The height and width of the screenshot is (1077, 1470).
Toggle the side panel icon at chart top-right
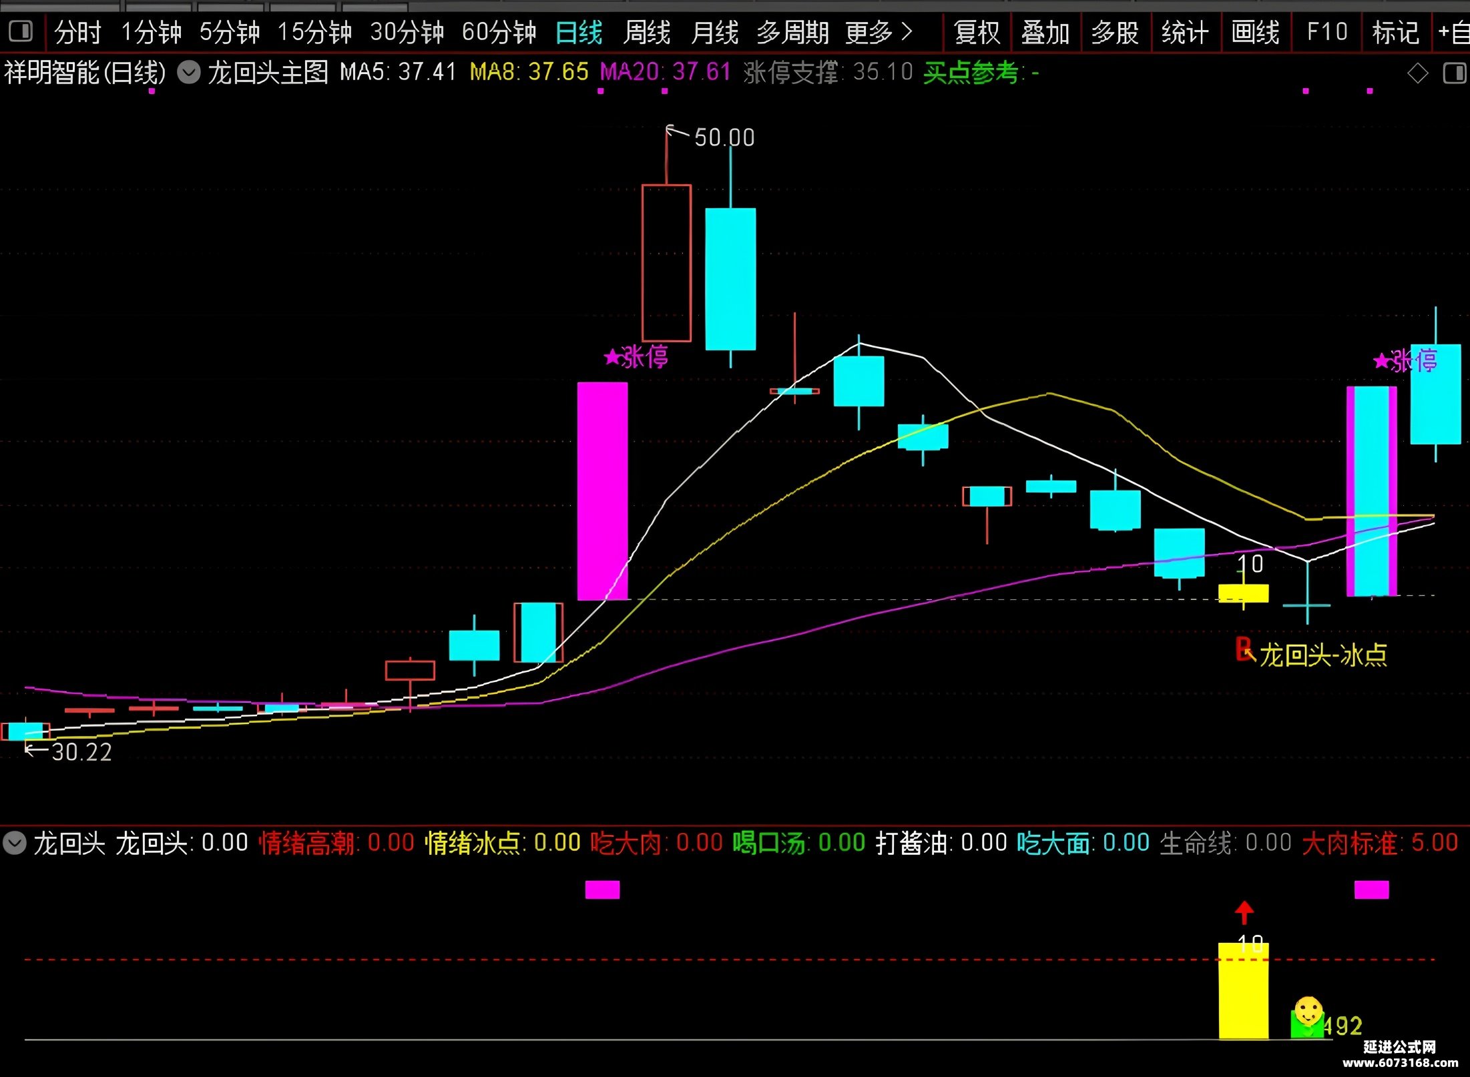[x=1455, y=73]
